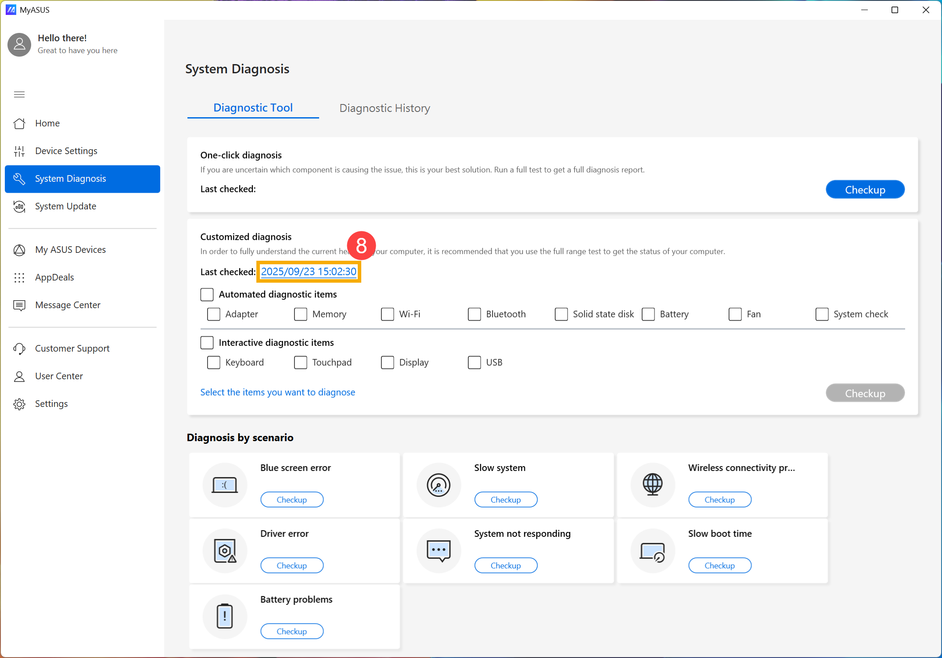Check the Bluetooth checkbox

pos(474,314)
